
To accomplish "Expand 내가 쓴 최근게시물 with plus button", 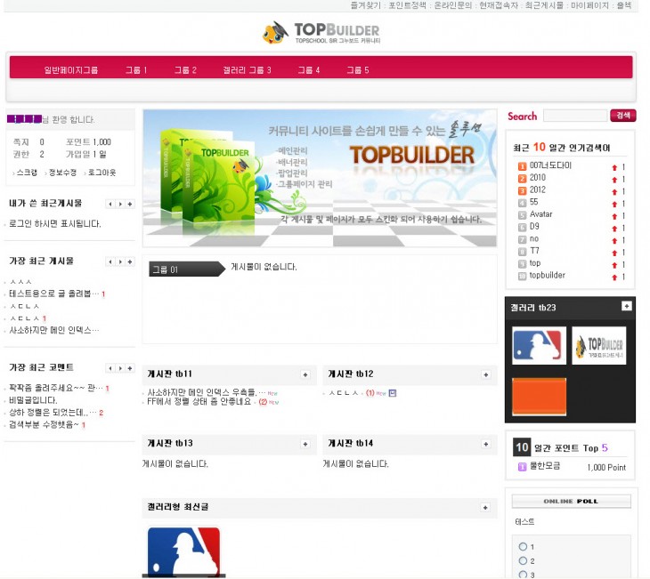I will point(131,204).
